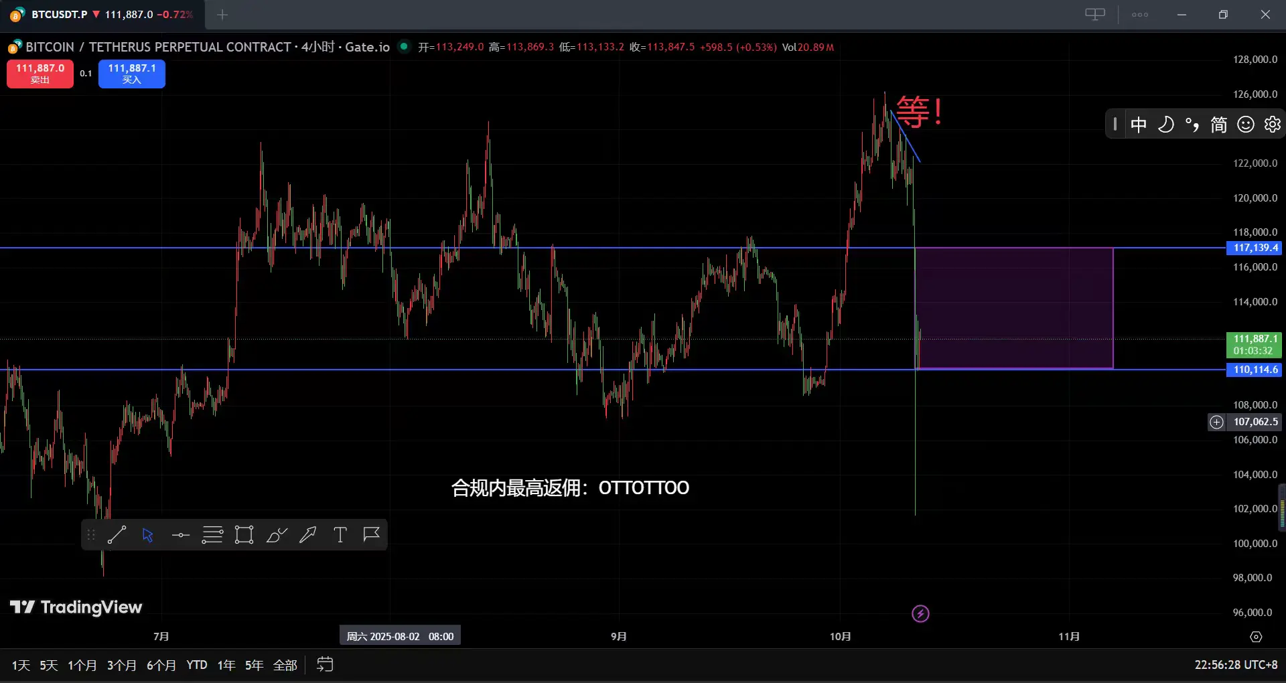This screenshot has width=1286, height=683.
Task: Click the 9月 time axis label
Action: click(x=619, y=636)
